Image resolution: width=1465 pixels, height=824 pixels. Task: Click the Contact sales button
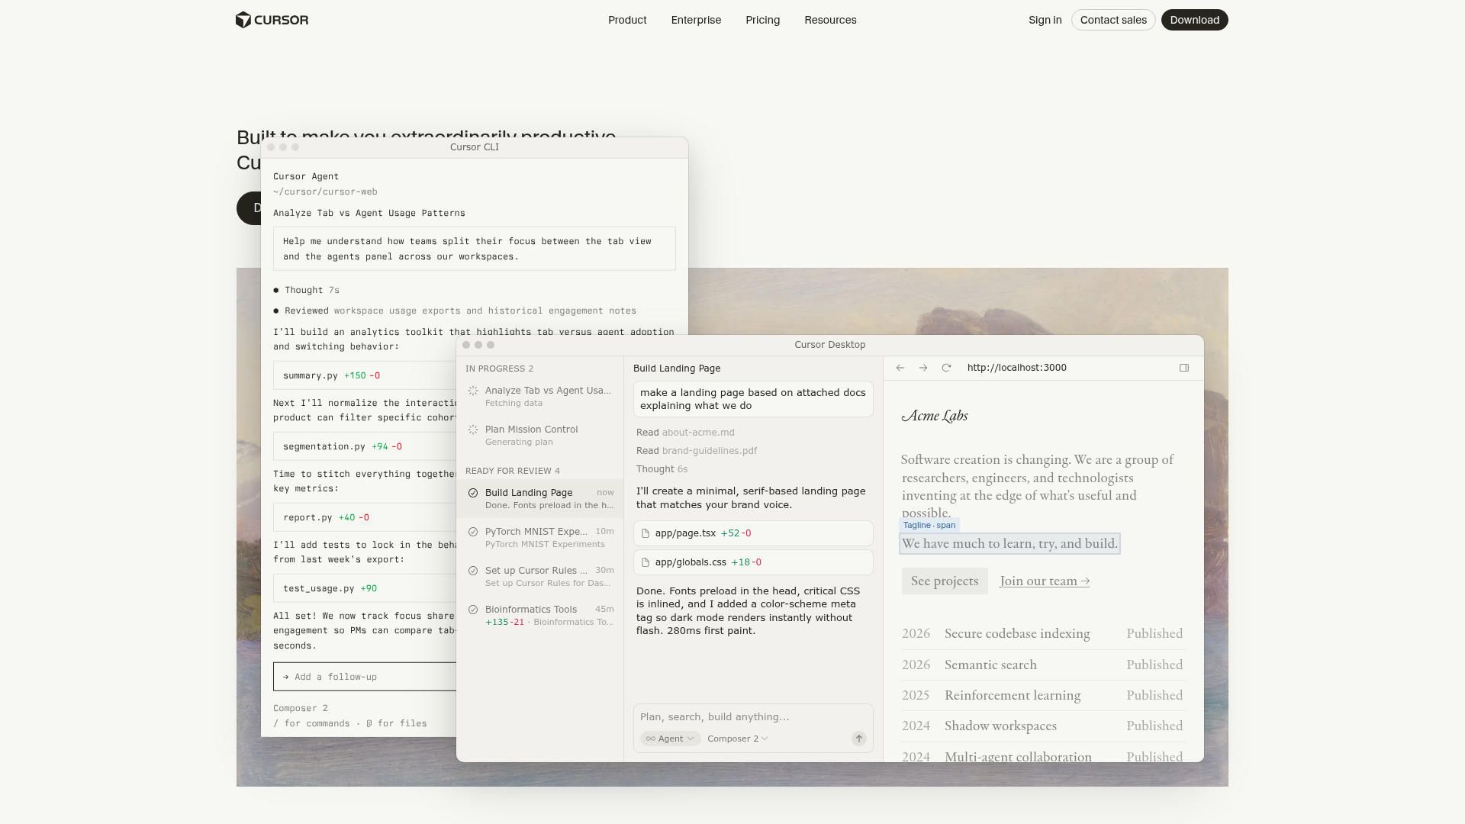pos(1113,20)
